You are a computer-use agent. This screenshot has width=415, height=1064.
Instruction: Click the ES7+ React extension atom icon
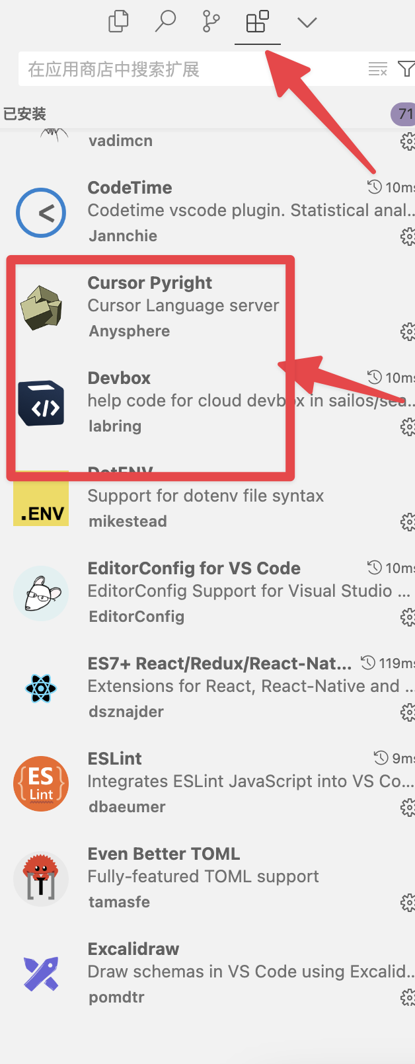pyautogui.click(x=41, y=688)
